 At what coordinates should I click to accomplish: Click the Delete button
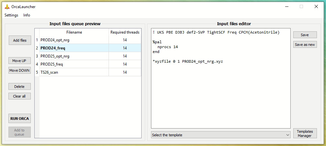19,87
